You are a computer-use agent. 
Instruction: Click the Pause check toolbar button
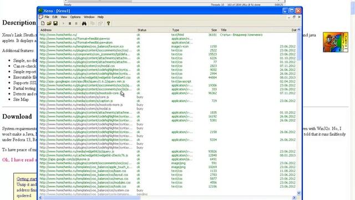pyautogui.click(x=70, y=23)
